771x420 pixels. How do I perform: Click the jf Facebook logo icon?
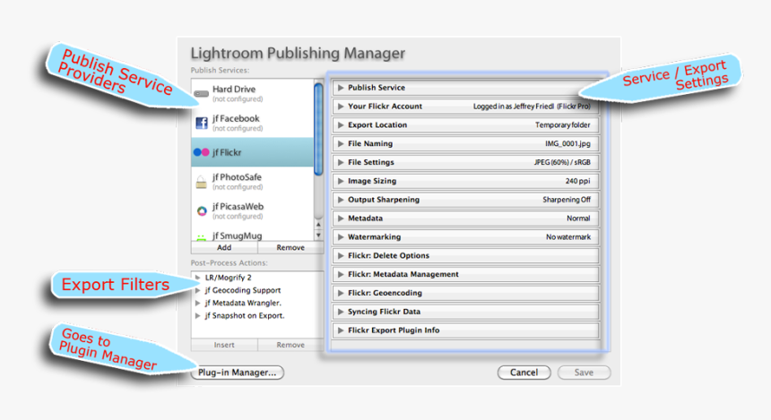click(202, 123)
